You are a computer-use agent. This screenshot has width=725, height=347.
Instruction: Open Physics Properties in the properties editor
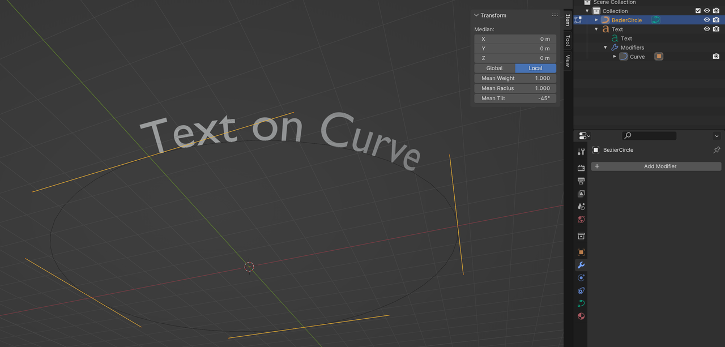point(581,277)
